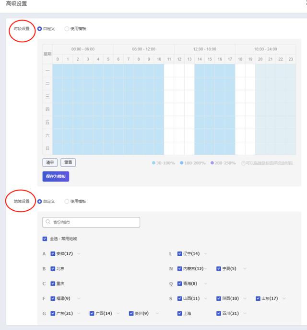Uncheck the 广东(21) checkbox
307x330 pixels.
tap(53, 313)
